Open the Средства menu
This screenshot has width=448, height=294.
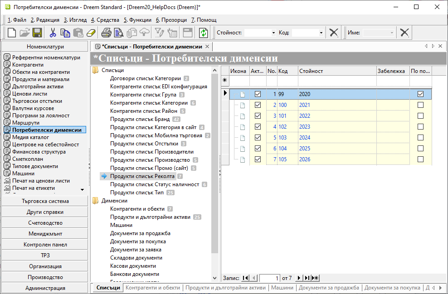point(105,20)
